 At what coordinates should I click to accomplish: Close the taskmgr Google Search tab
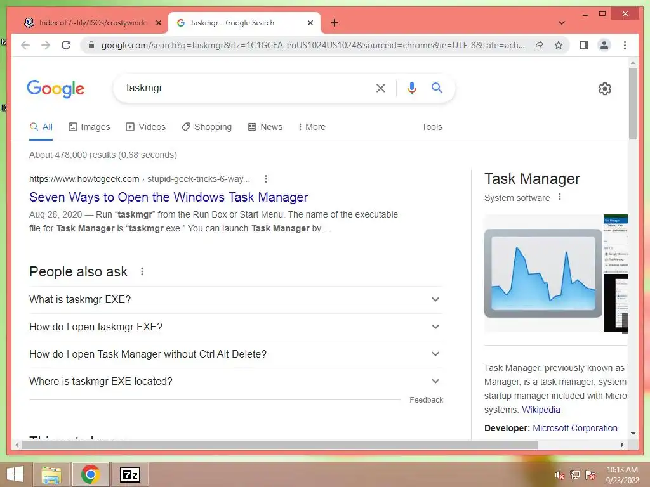point(310,23)
